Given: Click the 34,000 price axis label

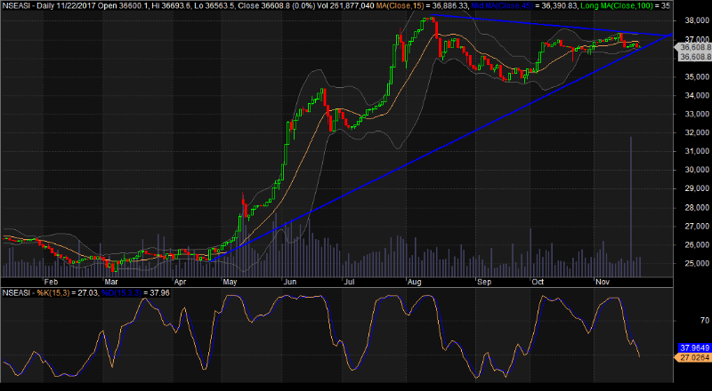Looking at the screenshot, I should [x=696, y=95].
